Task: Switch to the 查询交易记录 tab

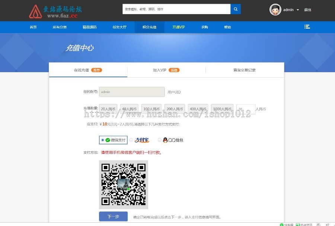Action: click(245, 70)
